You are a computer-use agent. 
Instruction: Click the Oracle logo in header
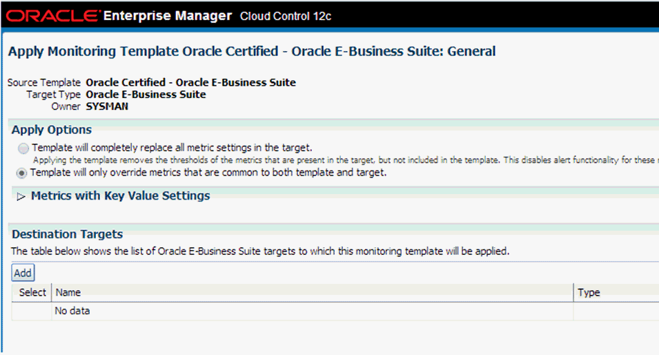click(53, 16)
